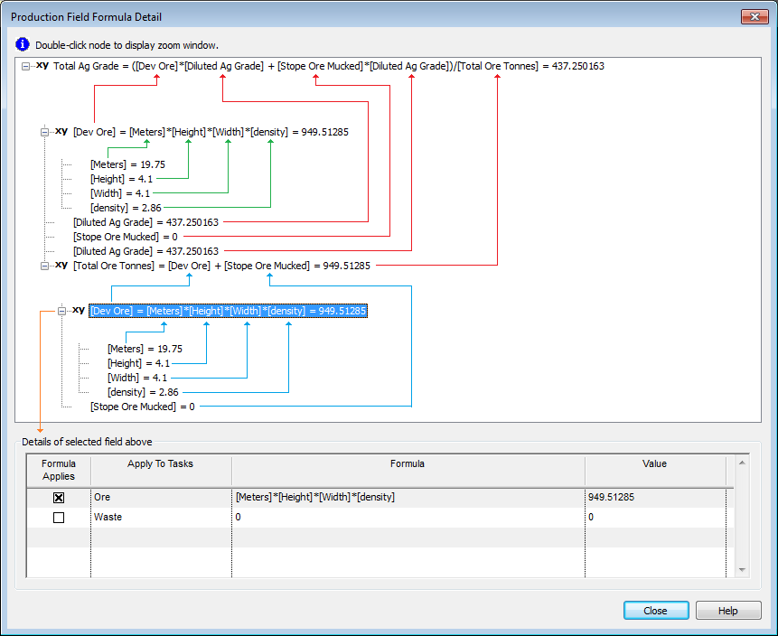Collapse the Total Ore Tonnes node
This screenshot has height=636, width=778.
(44, 266)
